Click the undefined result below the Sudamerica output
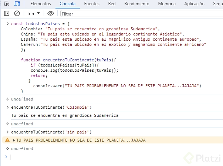 (22, 124)
